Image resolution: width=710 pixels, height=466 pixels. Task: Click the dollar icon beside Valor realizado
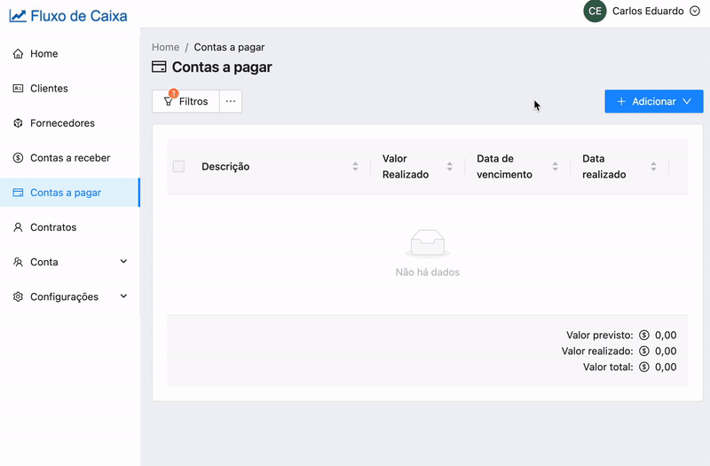tap(644, 351)
